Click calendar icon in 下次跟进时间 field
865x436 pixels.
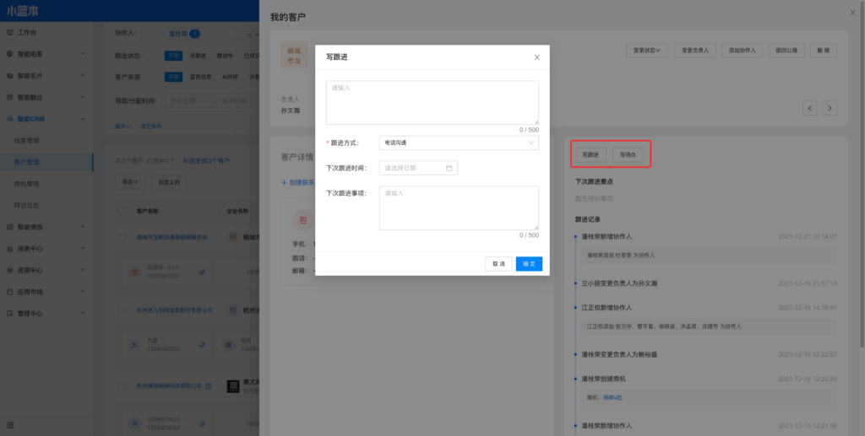coord(449,168)
